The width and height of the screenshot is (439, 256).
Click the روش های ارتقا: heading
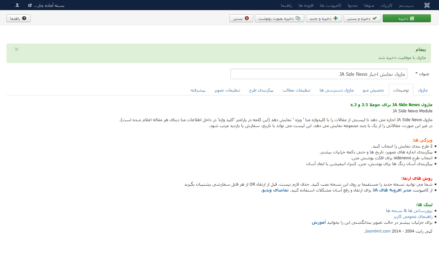[x=417, y=178]
